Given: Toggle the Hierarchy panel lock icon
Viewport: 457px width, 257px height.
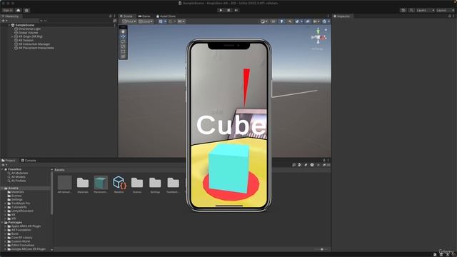Looking at the screenshot, I should click(x=110, y=16).
